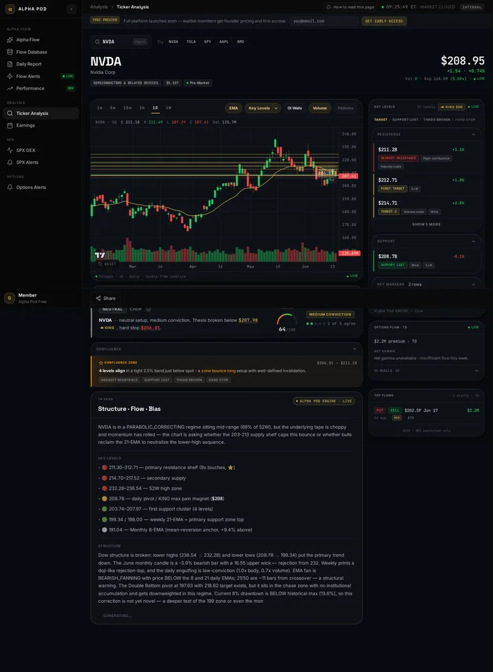The width and height of the screenshot is (493, 672).
Task: Toggle the Key Levels overlay
Action: coord(259,108)
